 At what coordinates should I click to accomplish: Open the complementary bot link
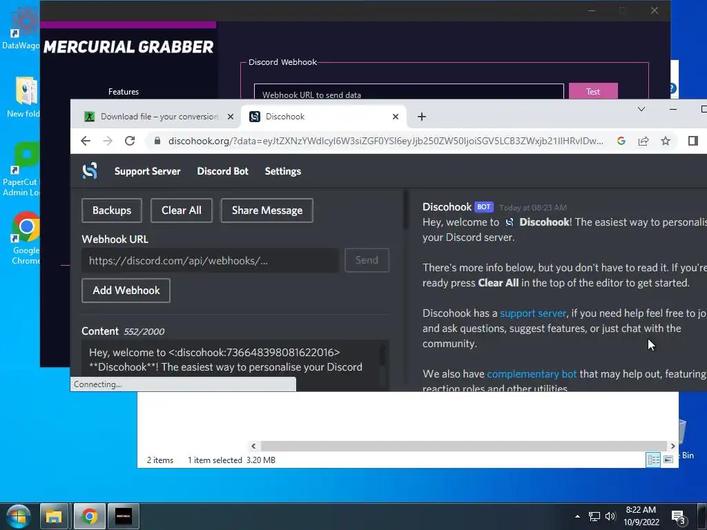pyautogui.click(x=532, y=374)
